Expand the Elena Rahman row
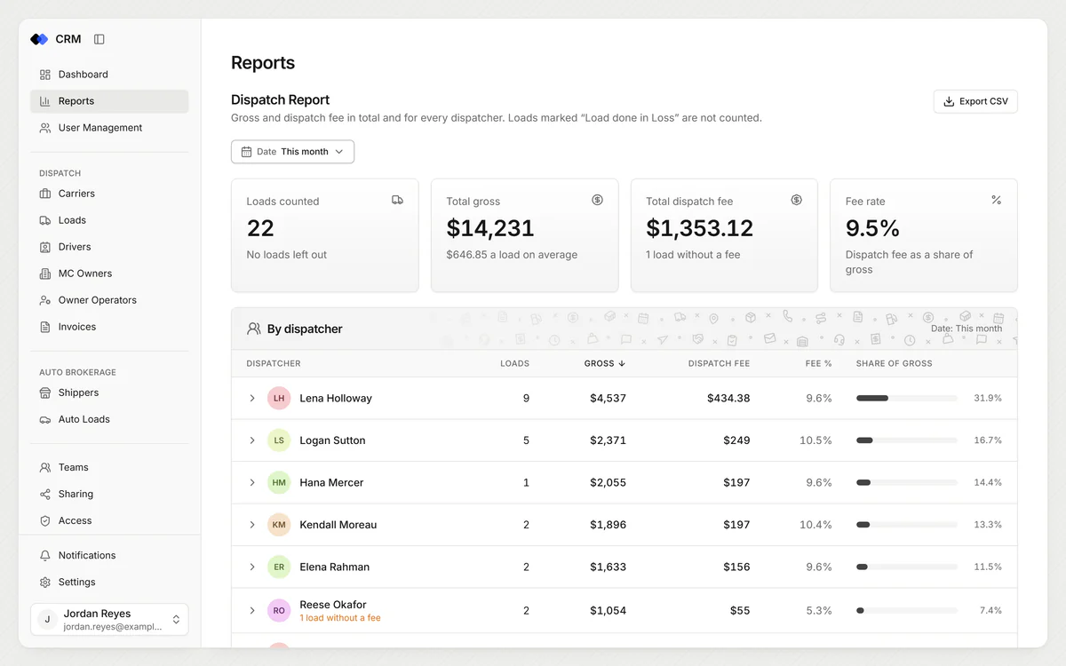Screen dimensions: 1066x666 click(x=252, y=567)
